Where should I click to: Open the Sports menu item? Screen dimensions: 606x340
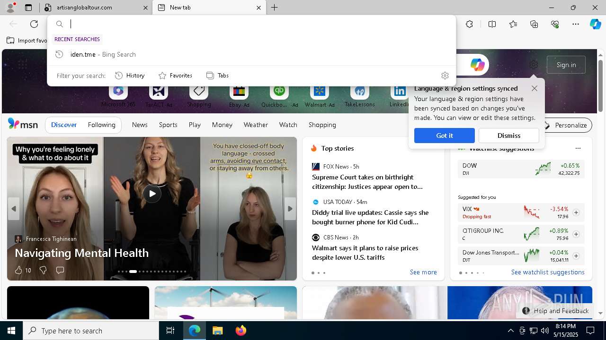168,125
